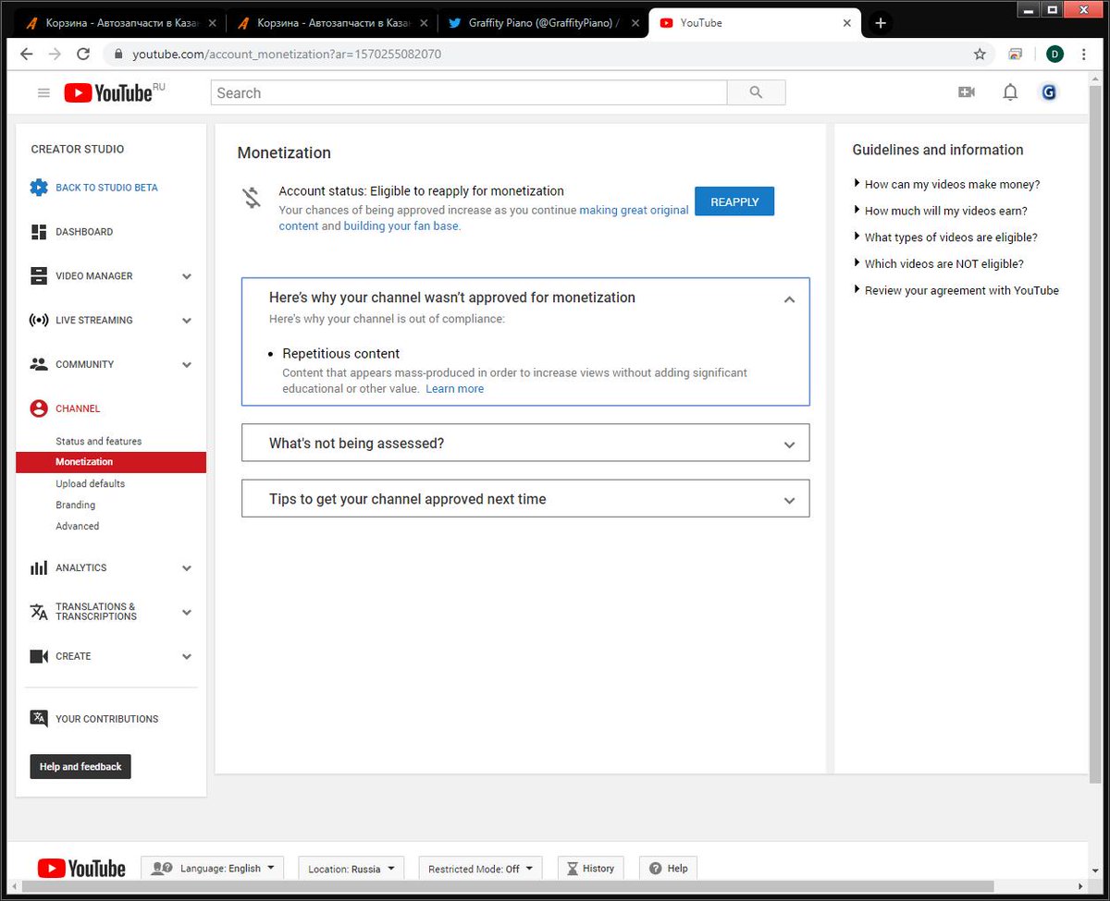Expand the Create section
The height and width of the screenshot is (901, 1110).
(187, 657)
